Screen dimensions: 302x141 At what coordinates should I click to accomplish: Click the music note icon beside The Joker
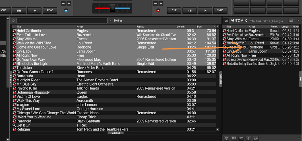click(x=14, y=68)
